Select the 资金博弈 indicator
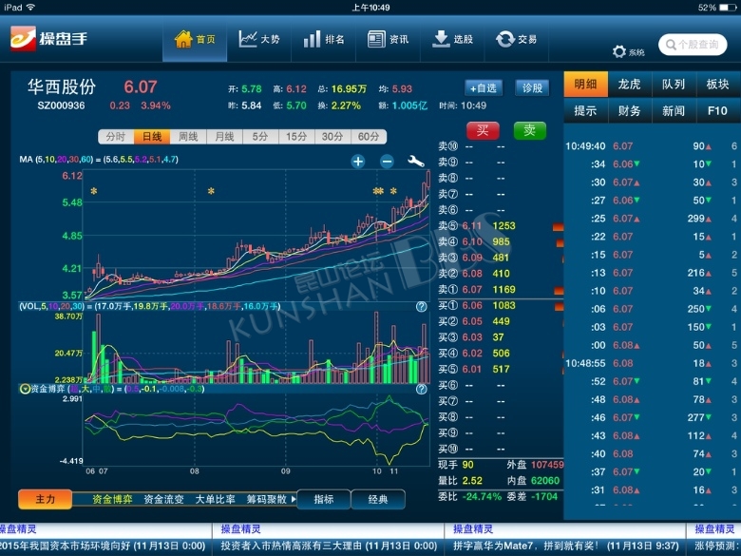The image size is (741, 556). (112, 499)
